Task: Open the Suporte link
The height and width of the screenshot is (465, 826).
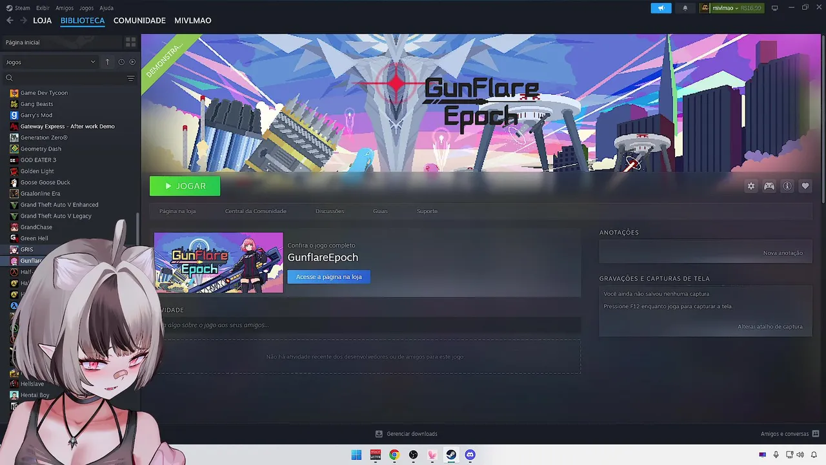Action: tap(427, 211)
